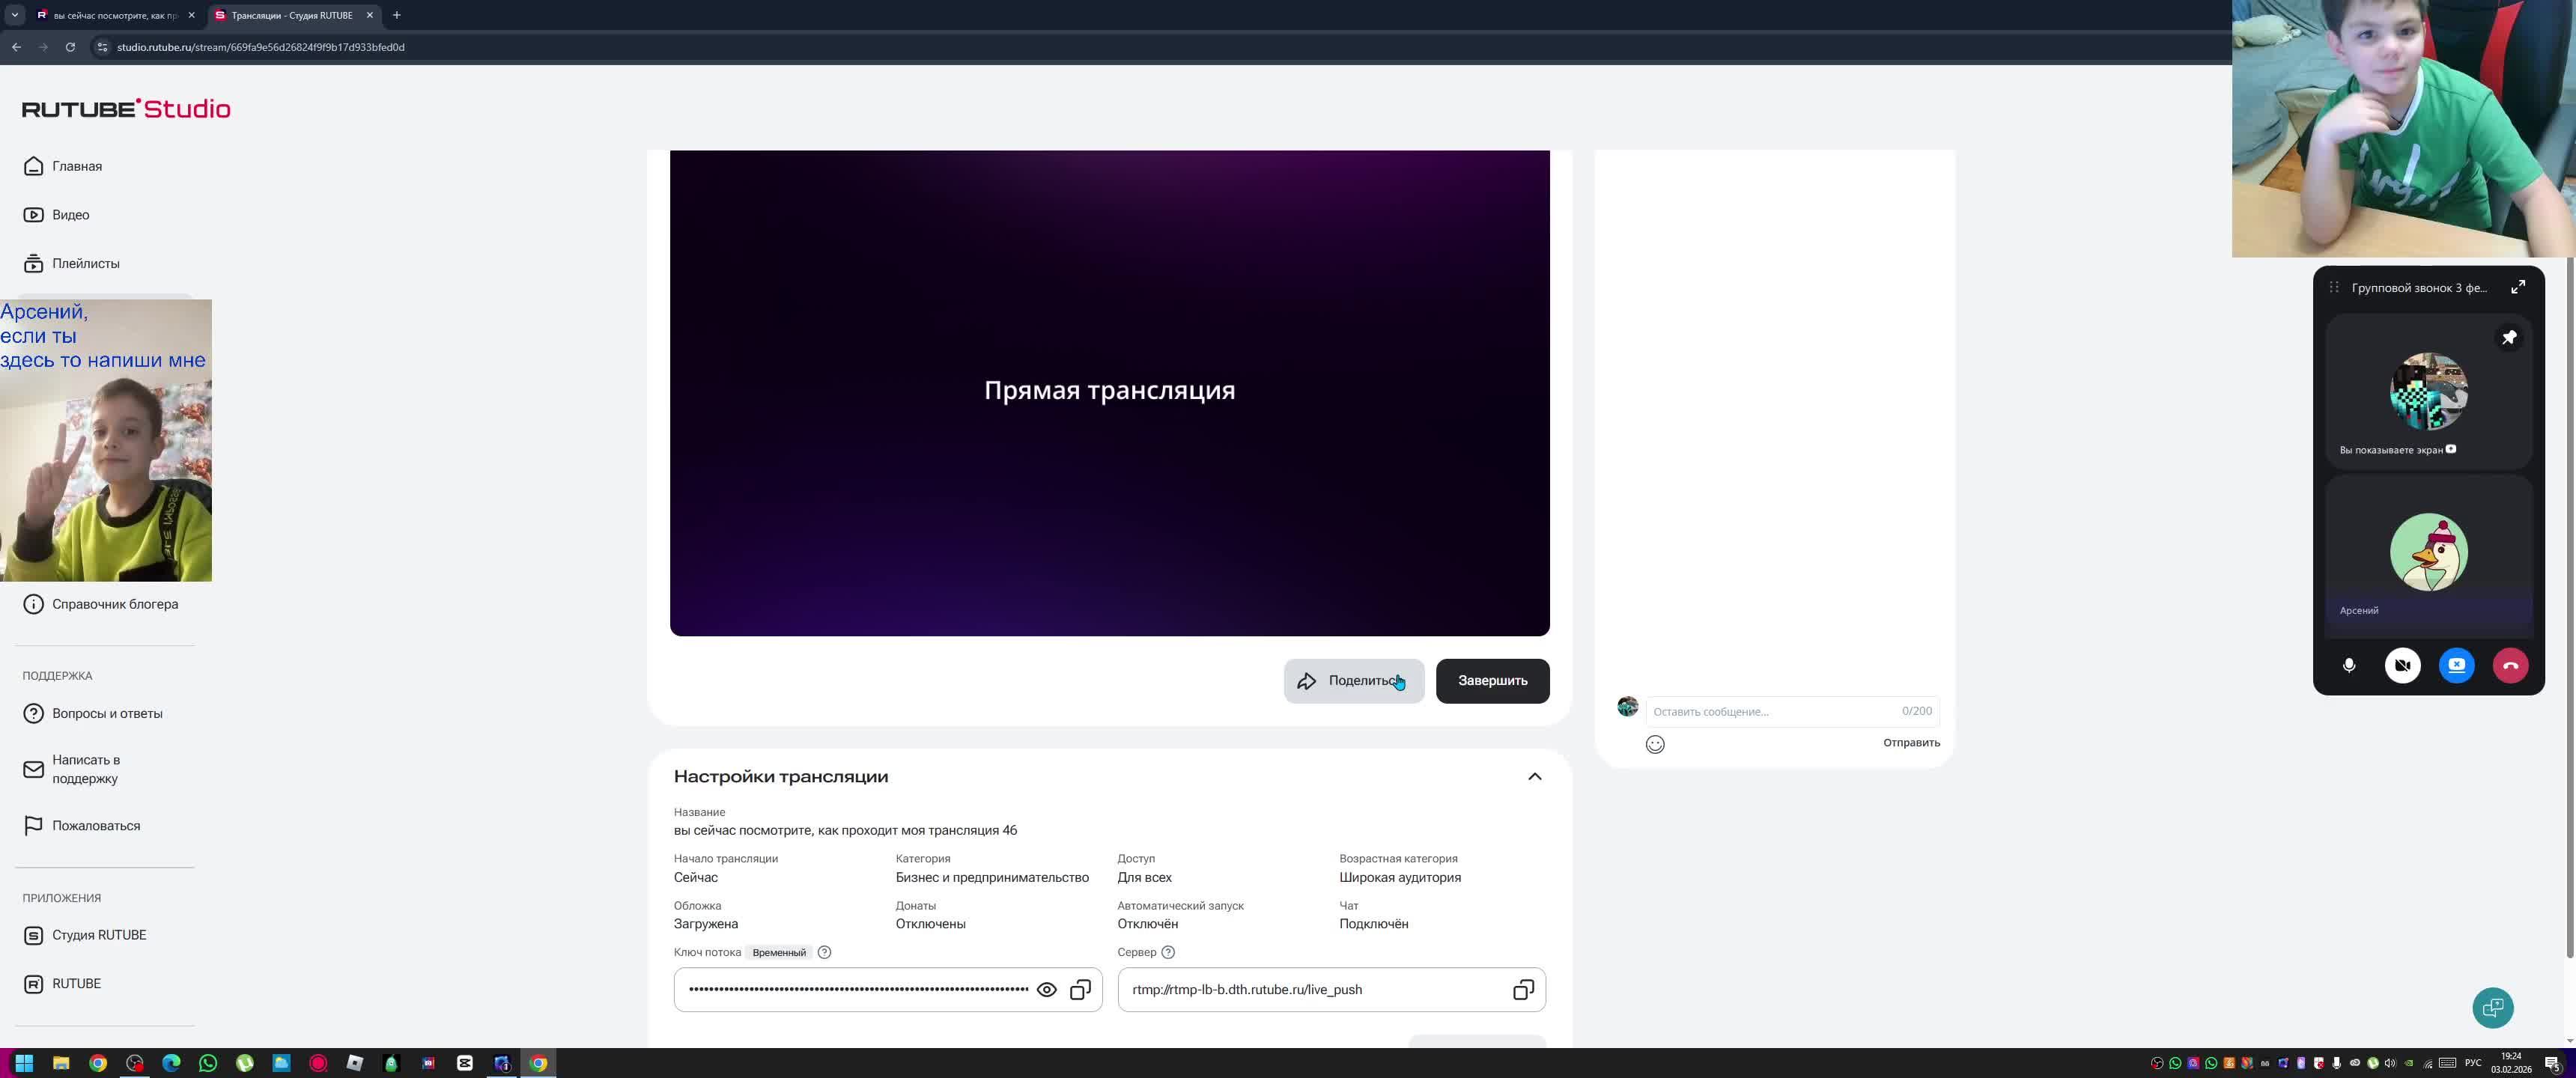The width and height of the screenshot is (2576, 1078).
Task: Toggle the camera in the call panel
Action: coord(2402,665)
